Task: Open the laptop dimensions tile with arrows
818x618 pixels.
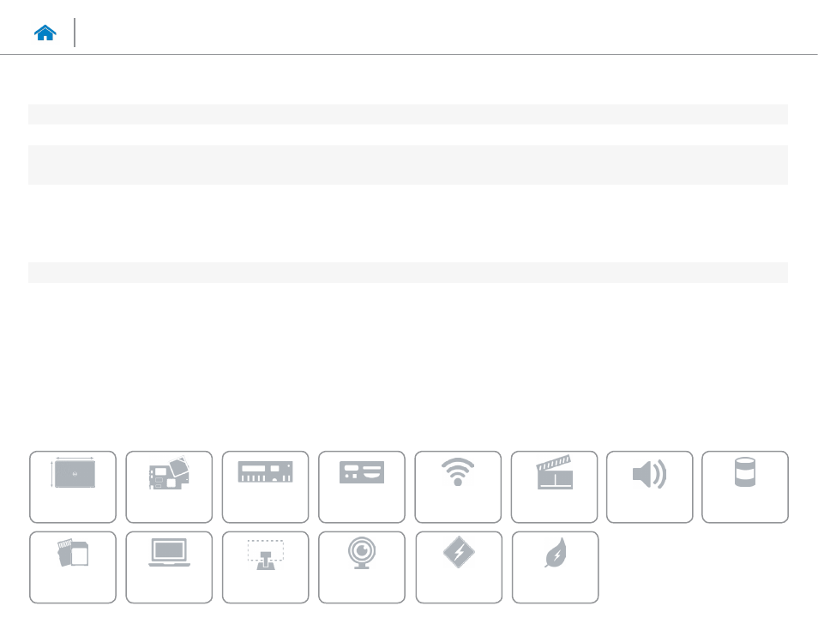Action: (x=73, y=487)
